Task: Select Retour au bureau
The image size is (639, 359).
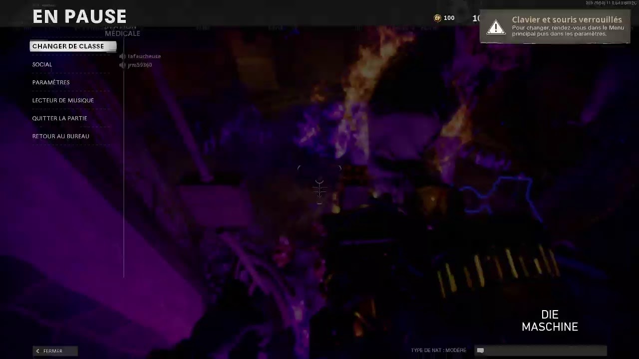Action: point(60,136)
